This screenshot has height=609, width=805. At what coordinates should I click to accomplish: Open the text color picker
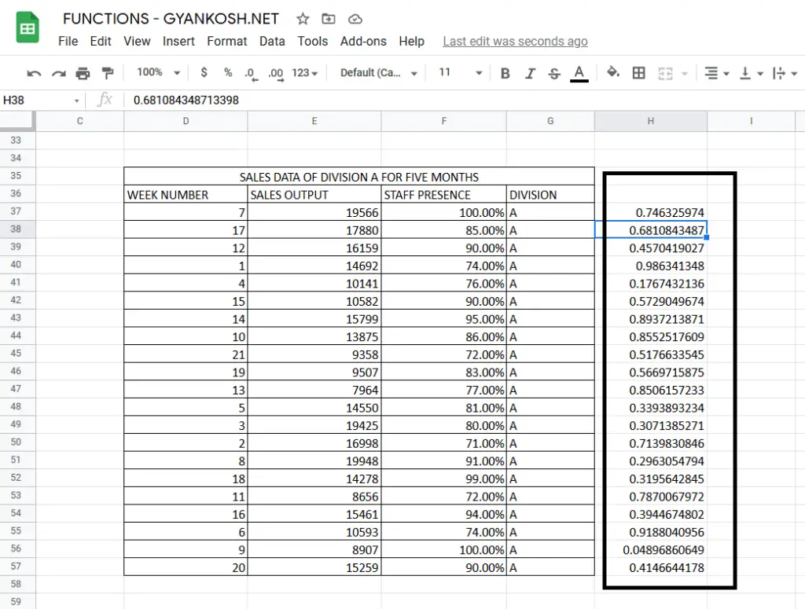click(x=579, y=73)
